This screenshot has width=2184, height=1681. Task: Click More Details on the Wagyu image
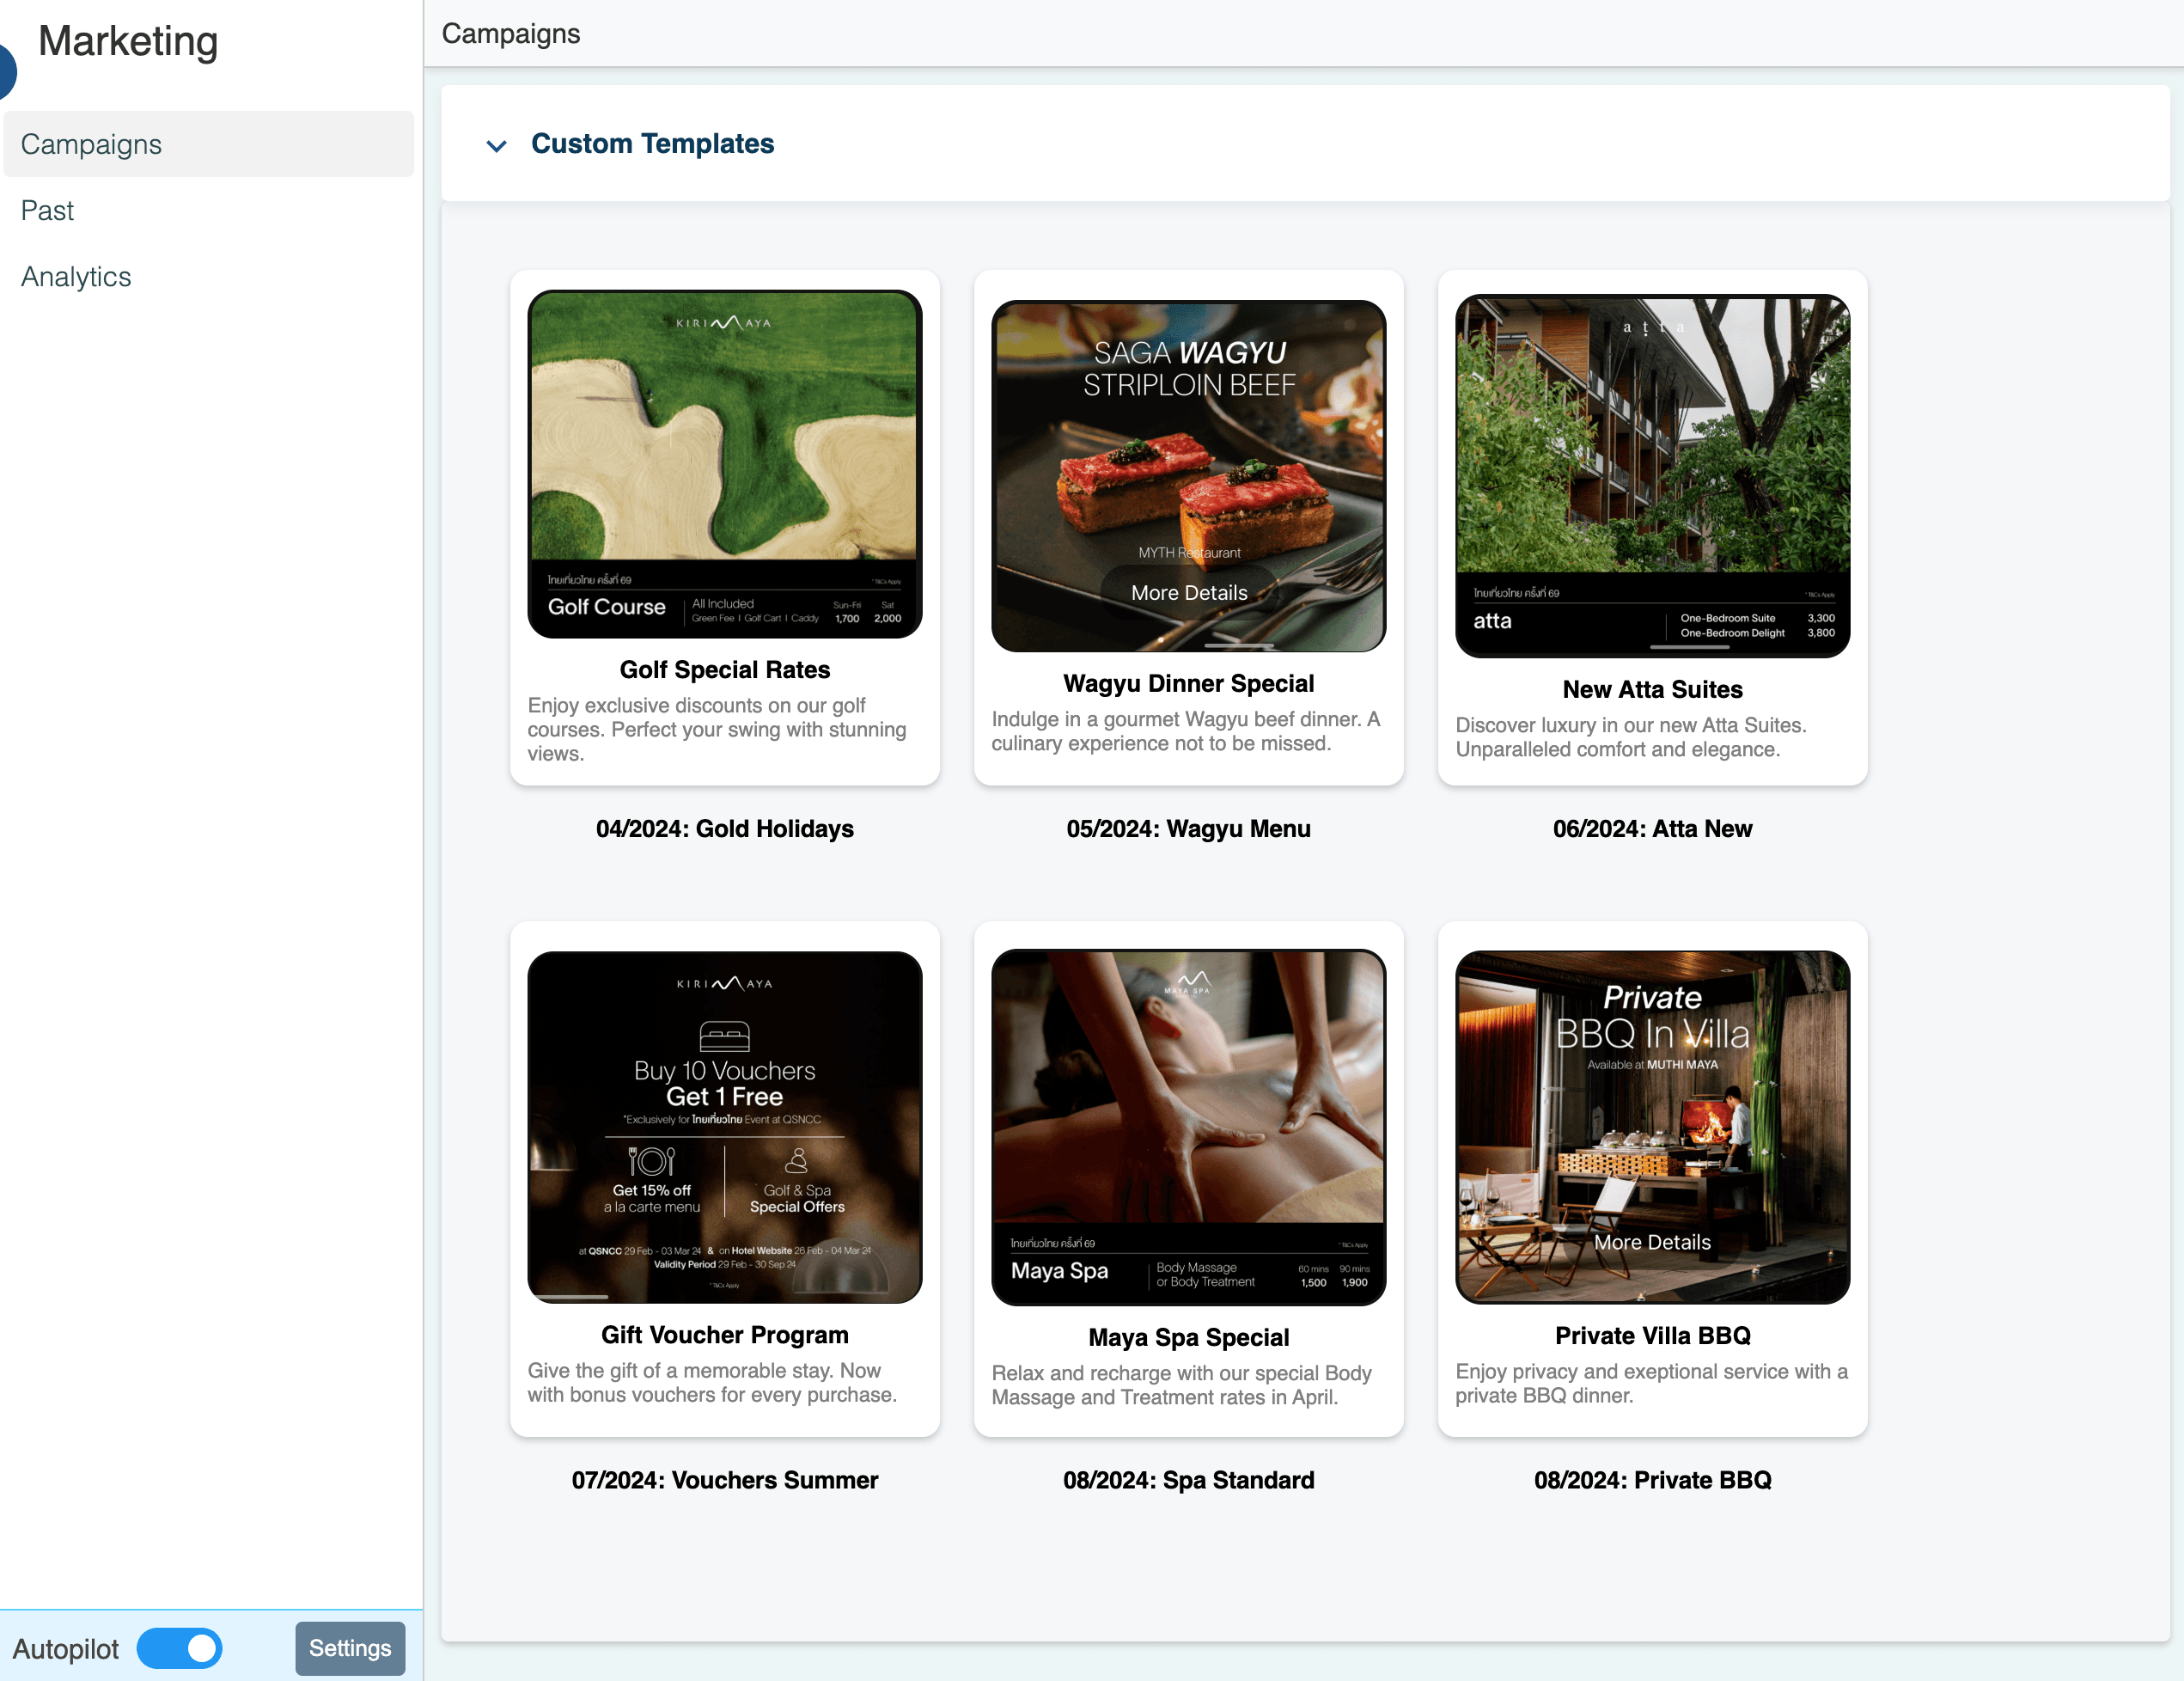click(x=1189, y=593)
